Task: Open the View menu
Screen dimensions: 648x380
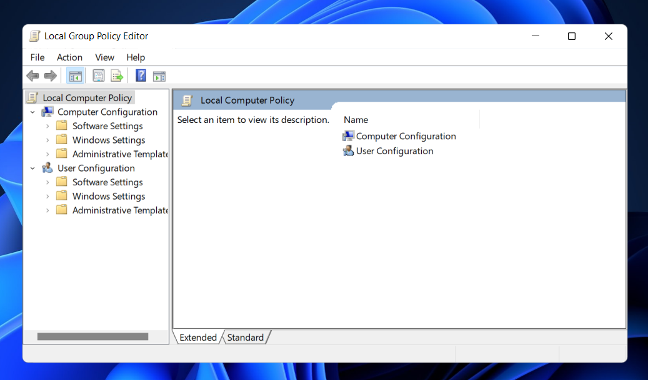Action: (x=104, y=57)
